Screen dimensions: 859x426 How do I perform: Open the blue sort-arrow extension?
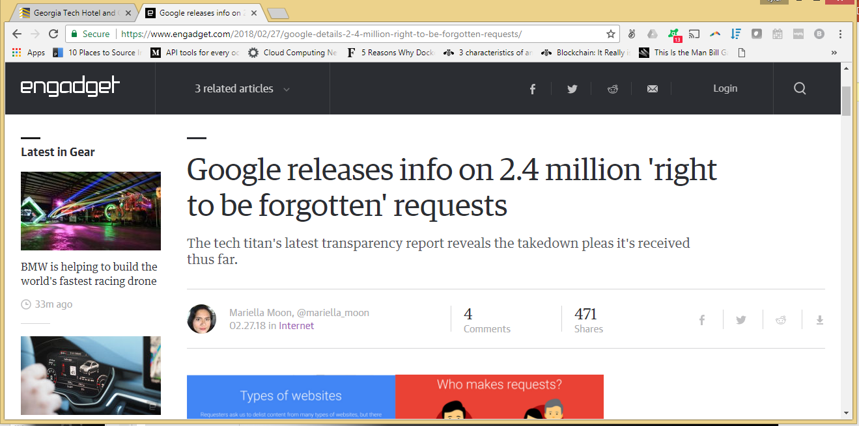pos(736,34)
